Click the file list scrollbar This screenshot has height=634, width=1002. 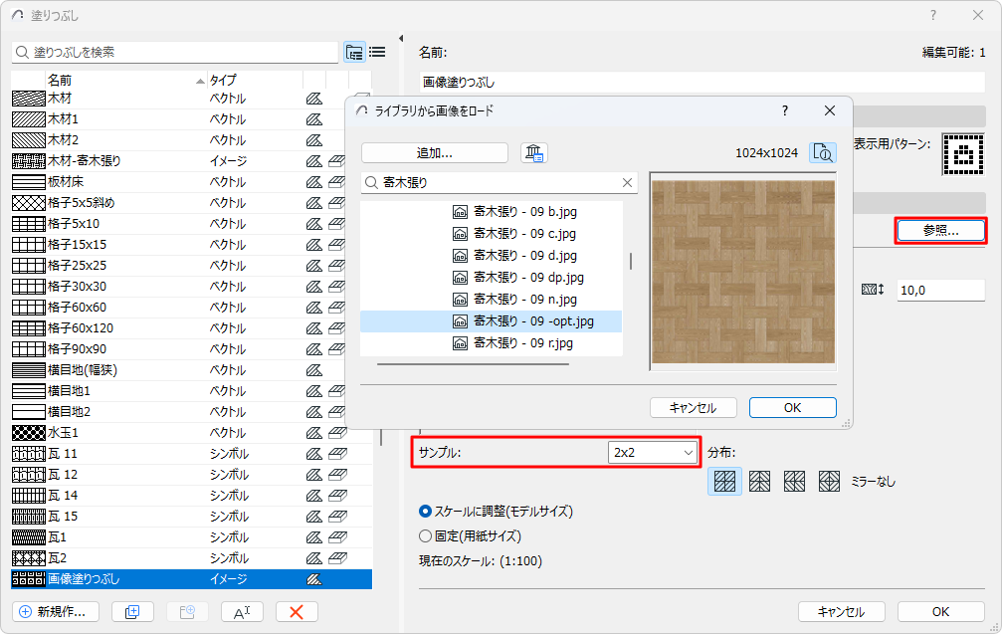coord(632,254)
